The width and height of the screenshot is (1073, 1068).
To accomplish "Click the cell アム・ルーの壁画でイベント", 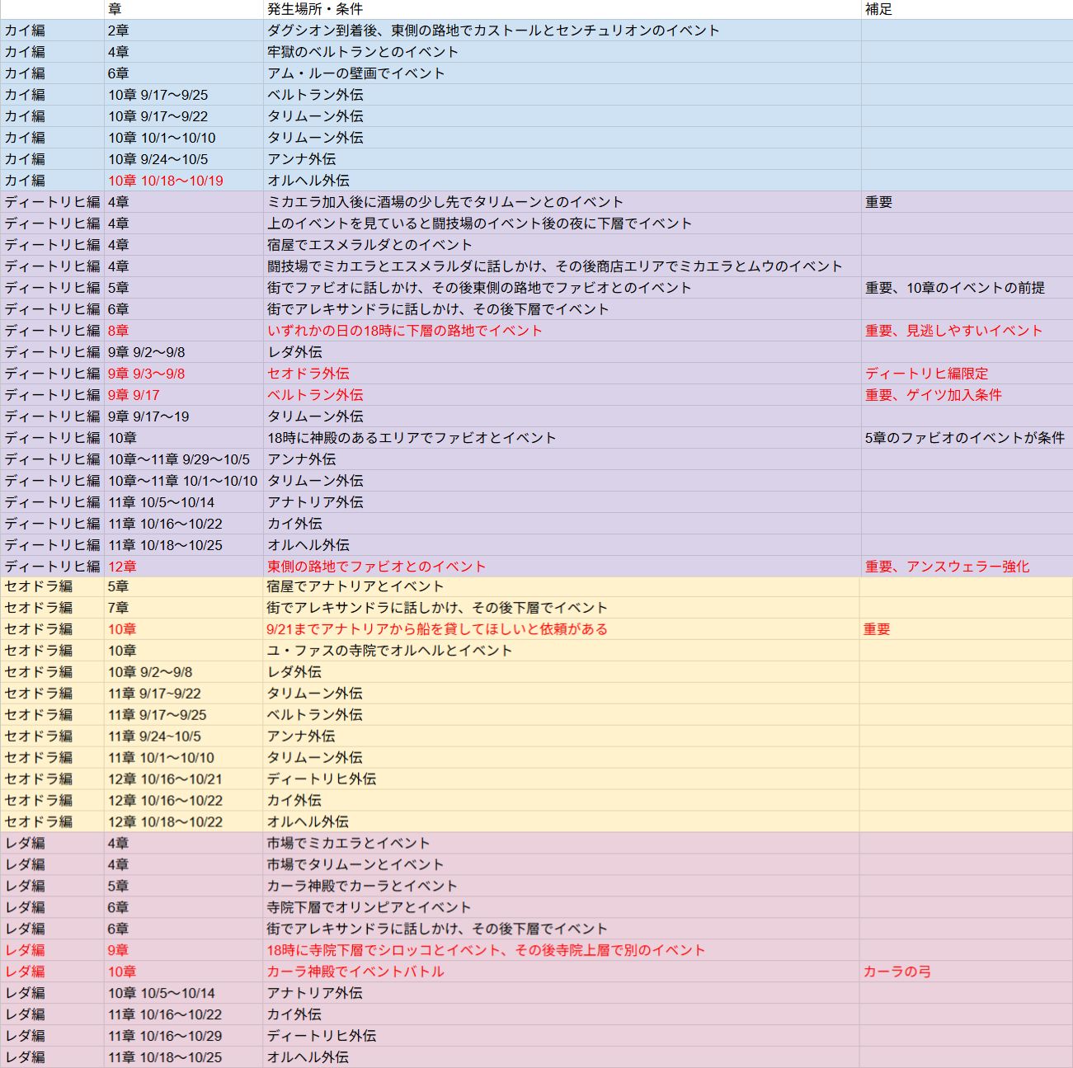I will pos(562,73).
